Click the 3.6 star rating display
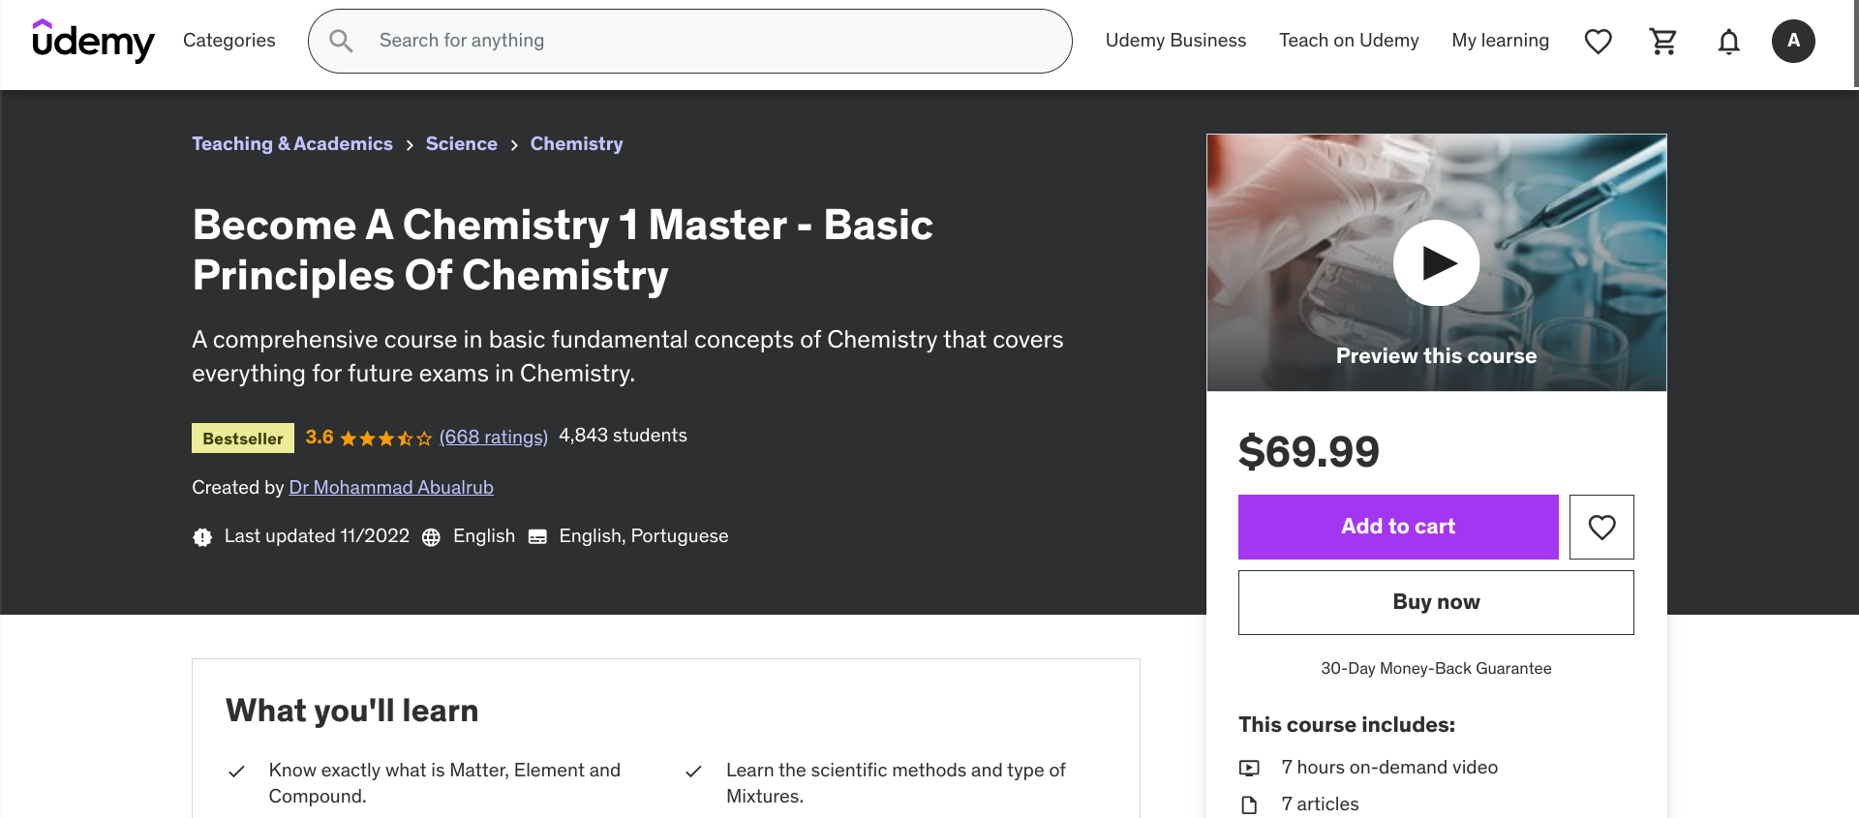This screenshot has height=818, width=1859. tap(369, 437)
